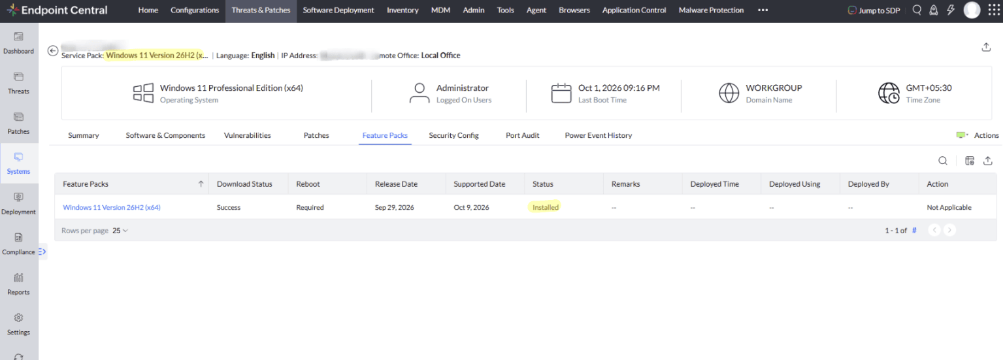Image resolution: width=1003 pixels, height=360 pixels.
Task: Click the rocket icon in the header
Action: pyautogui.click(x=934, y=10)
